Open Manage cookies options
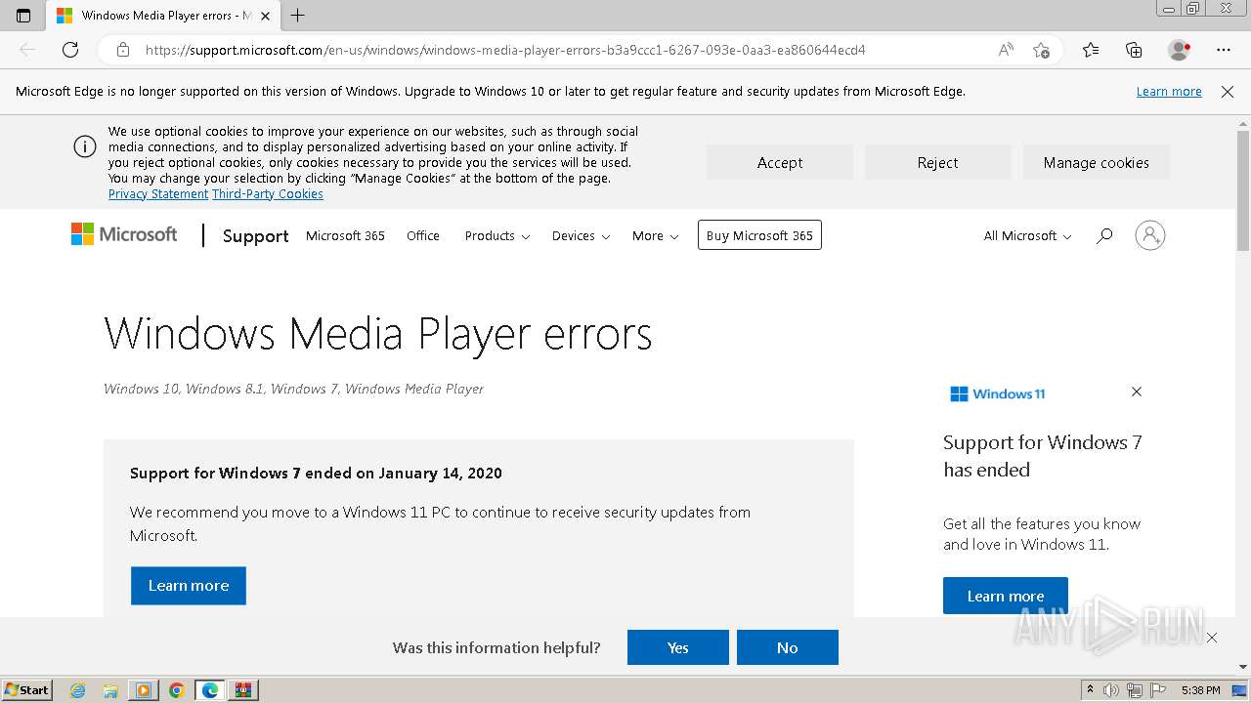 [1097, 163]
